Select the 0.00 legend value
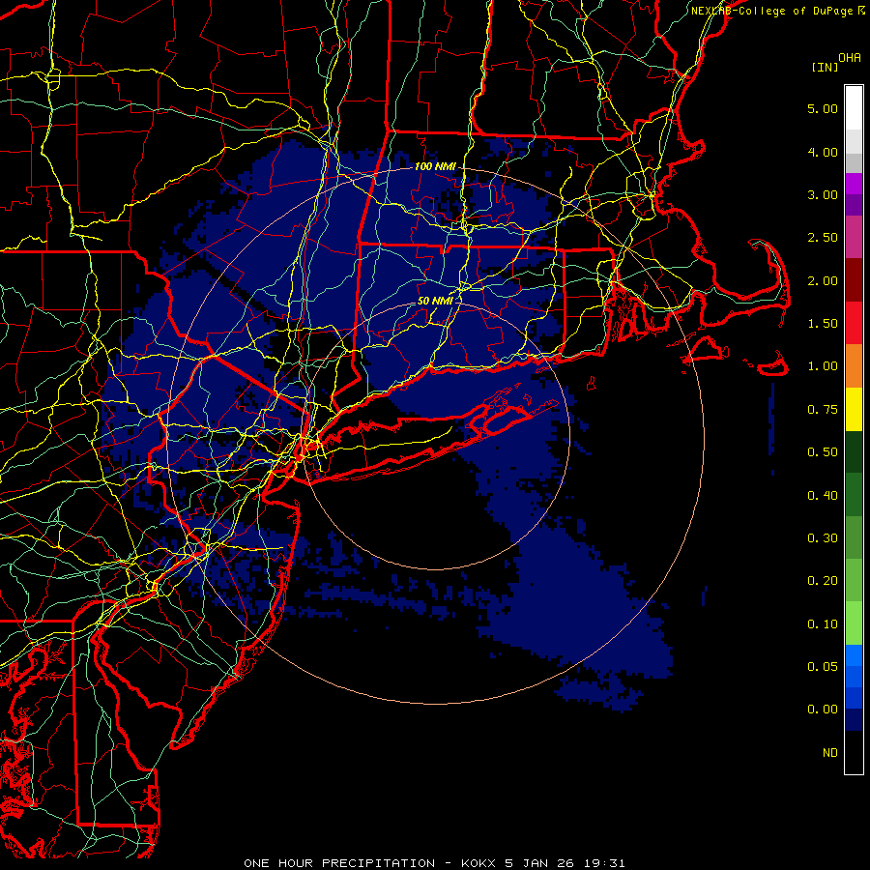Screen dimensions: 870x870 tap(823, 710)
